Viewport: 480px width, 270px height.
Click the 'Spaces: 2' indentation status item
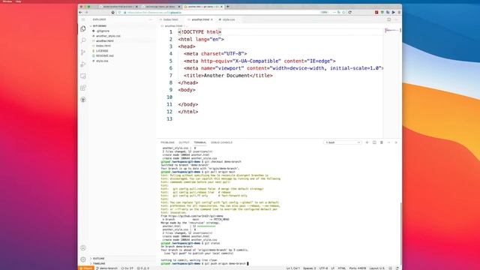pyautogui.click(x=310, y=268)
